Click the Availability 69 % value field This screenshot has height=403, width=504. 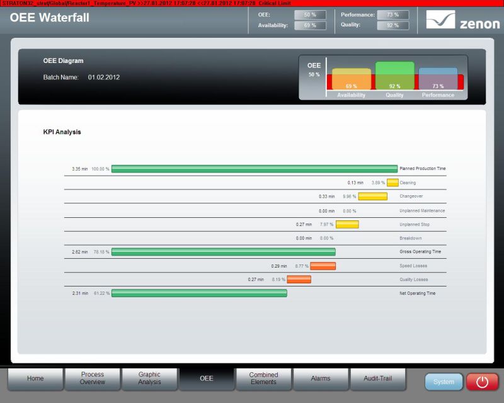pyautogui.click(x=310, y=26)
